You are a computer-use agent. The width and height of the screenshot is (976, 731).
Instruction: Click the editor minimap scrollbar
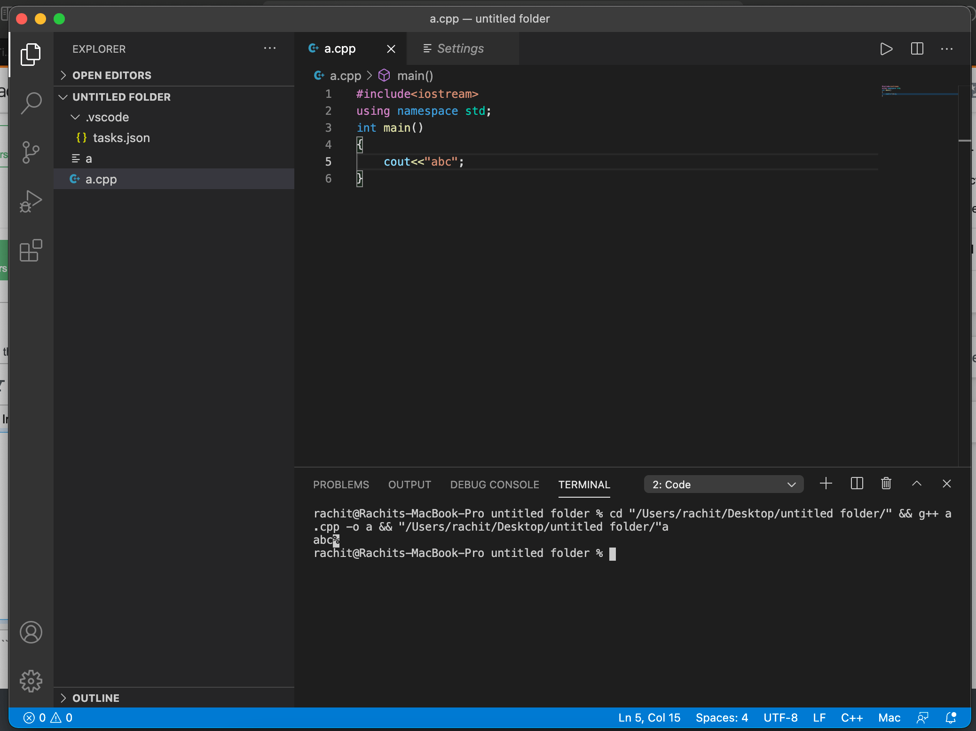(919, 92)
